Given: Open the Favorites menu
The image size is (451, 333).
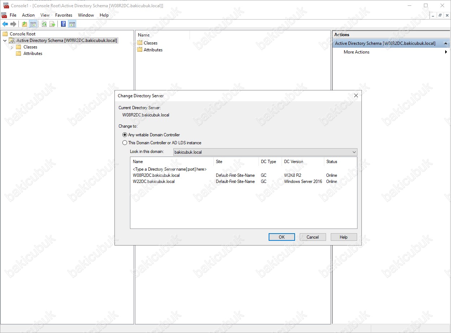Looking at the screenshot, I should click(64, 15).
